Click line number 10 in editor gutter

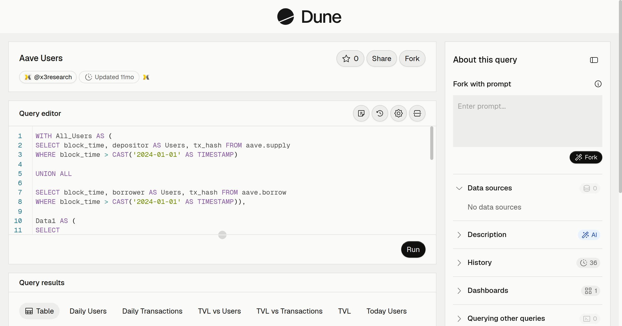18,221
